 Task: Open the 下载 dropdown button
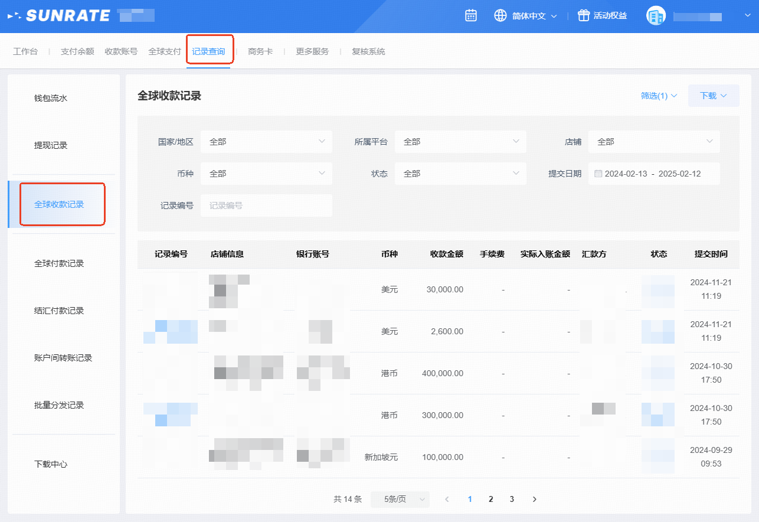[713, 96]
